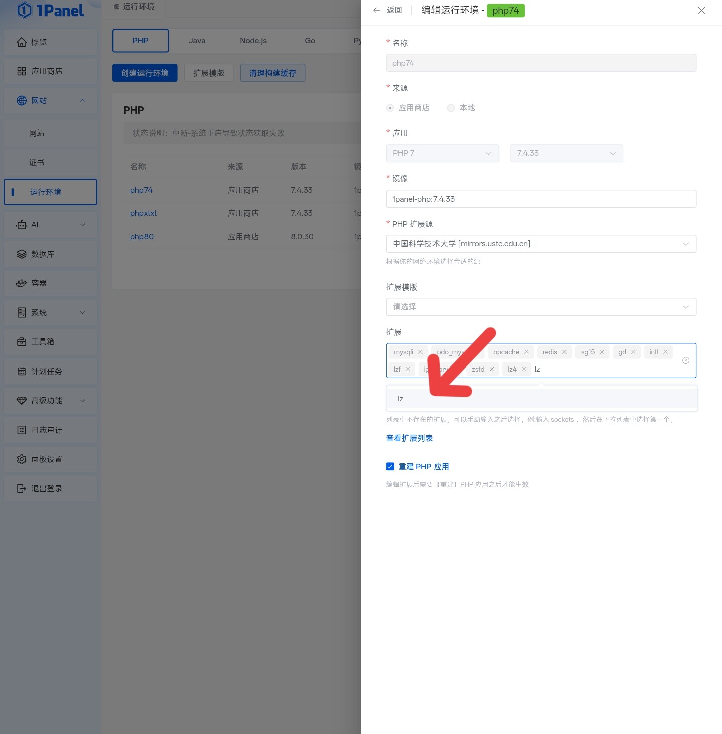Click the 创建运行环境 button
Viewport: 722px width, 734px height.
[x=145, y=73]
